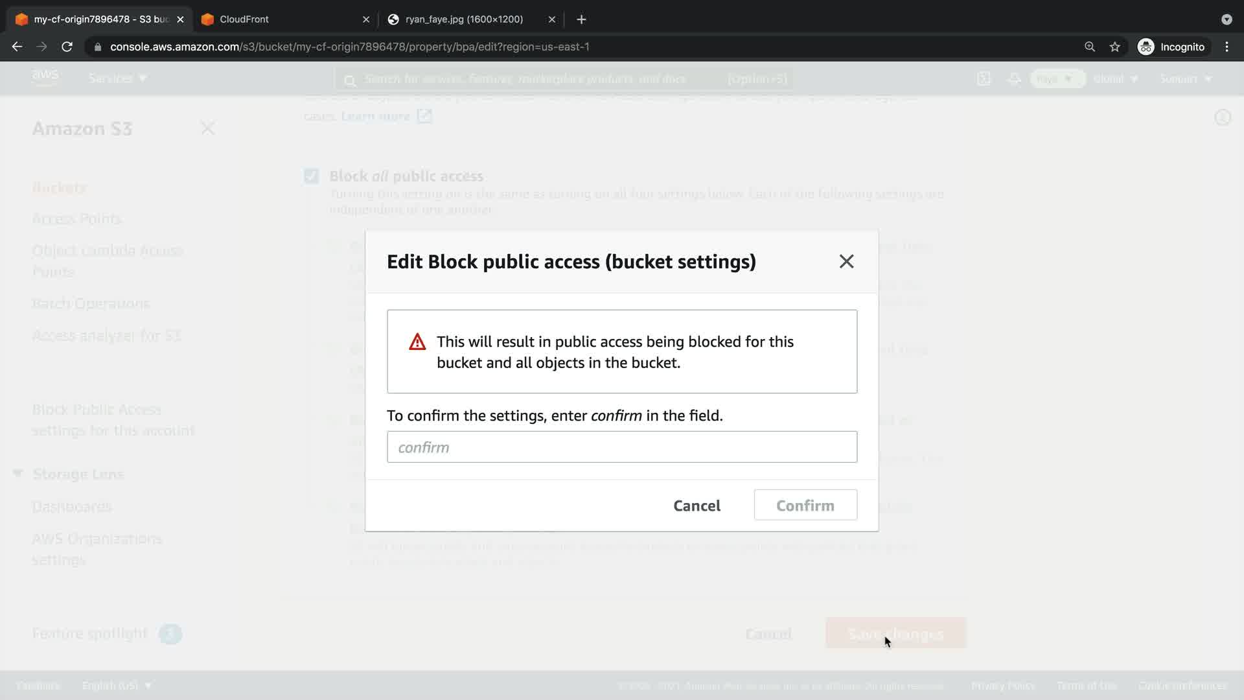Toggle Block all public access checkbox
The width and height of the screenshot is (1244, 700).
point(312,176)
